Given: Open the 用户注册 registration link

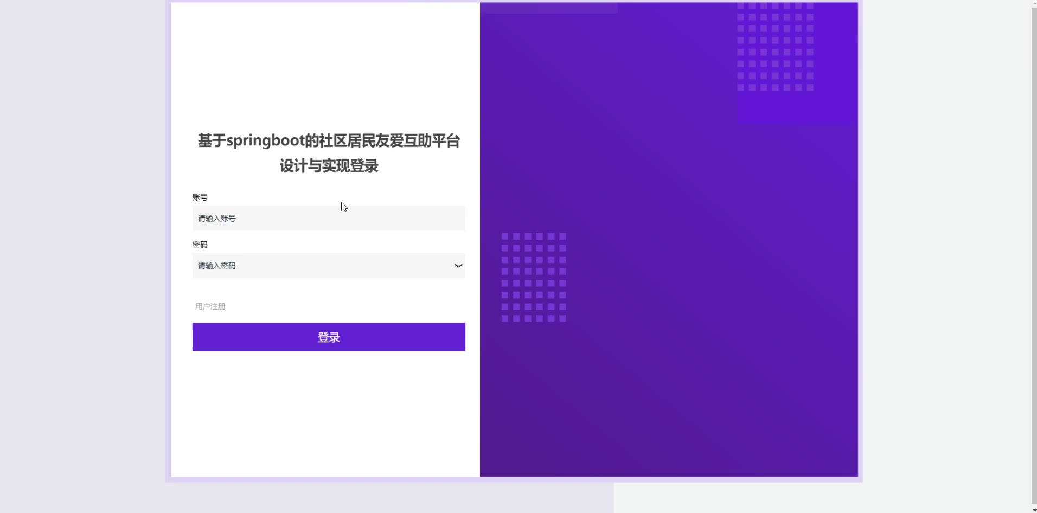Looking at the screenshot, I should point(210,306).
